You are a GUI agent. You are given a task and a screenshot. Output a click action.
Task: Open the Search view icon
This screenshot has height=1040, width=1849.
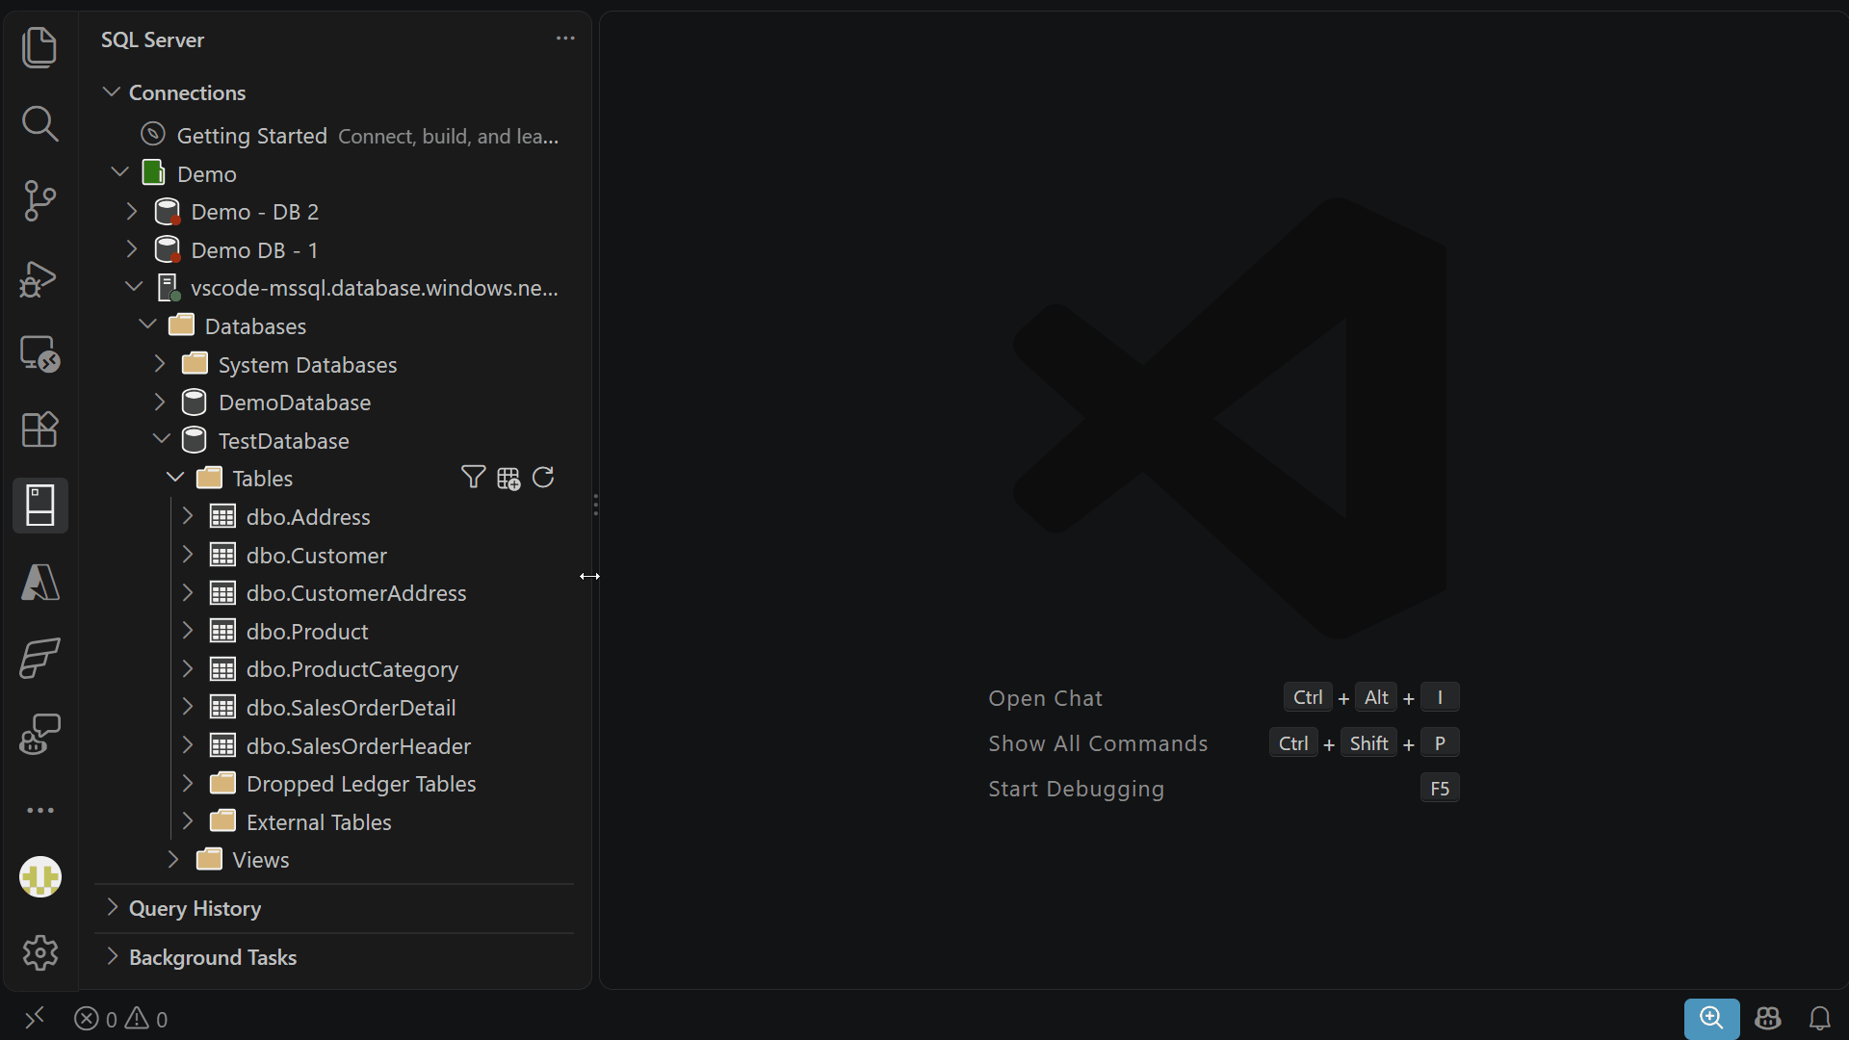coord(39,123)
